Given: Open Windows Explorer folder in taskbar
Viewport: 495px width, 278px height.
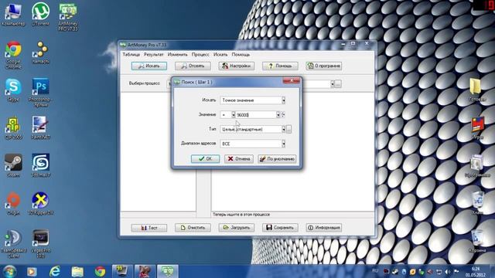Looking at the screenshot, I should (77, 271).
